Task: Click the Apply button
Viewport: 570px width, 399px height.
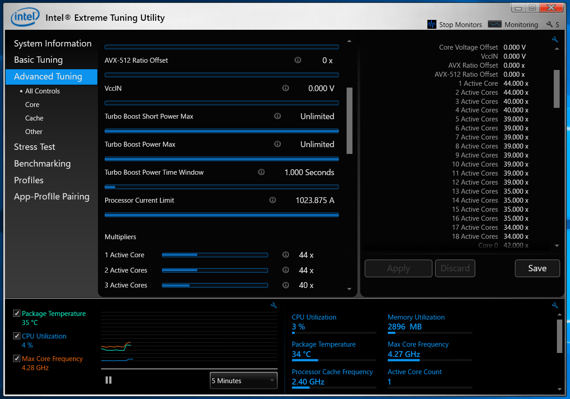Action: [x=399, y=268]
